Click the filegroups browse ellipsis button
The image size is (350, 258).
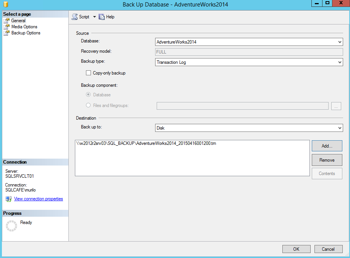pyautogui.click(x=336, y=106)
